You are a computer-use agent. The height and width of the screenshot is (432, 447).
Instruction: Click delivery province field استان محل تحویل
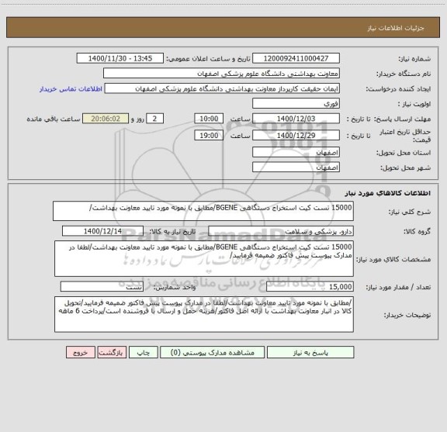[x=296, y=153]
